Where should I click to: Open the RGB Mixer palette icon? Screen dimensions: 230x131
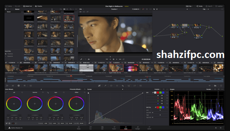point(25,86)
